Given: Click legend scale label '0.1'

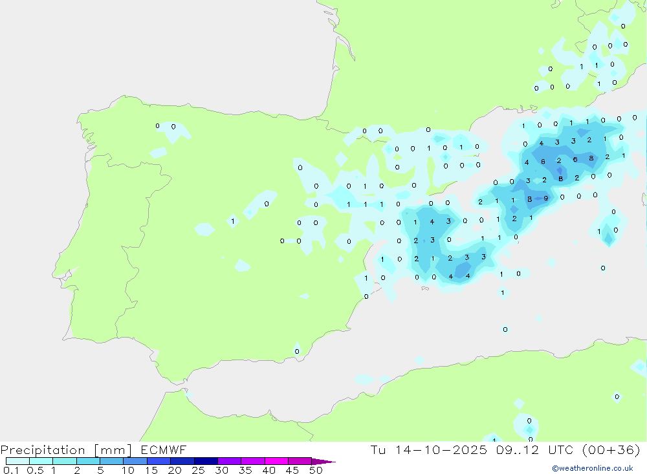Looking at the screenshot, I should pos(11,470).
